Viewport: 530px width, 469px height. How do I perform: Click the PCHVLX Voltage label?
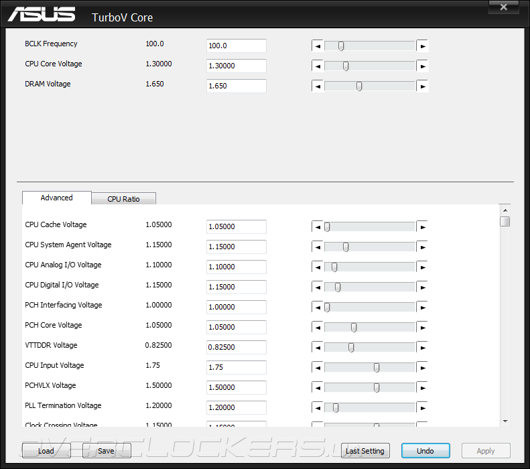pos(50,385)
